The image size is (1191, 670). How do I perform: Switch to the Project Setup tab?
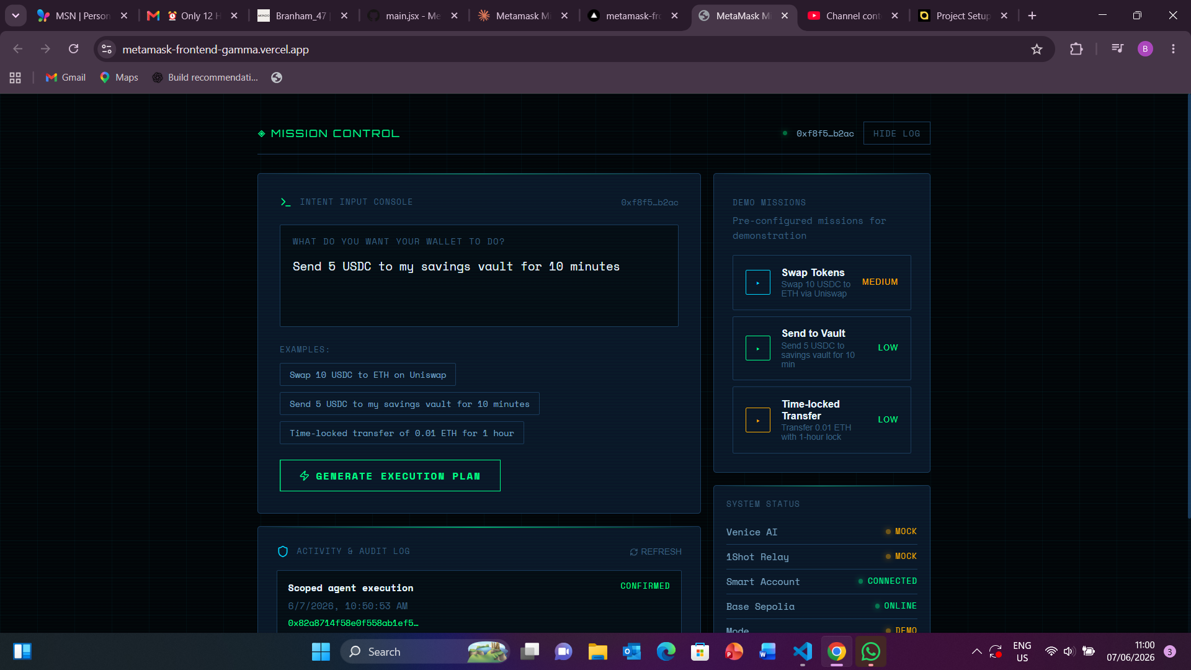point(963,16)
